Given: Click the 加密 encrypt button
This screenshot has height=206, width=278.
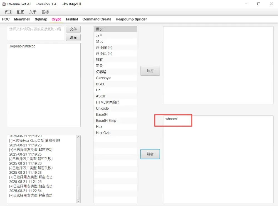Looking at the screenshot, I should point(150,71).
